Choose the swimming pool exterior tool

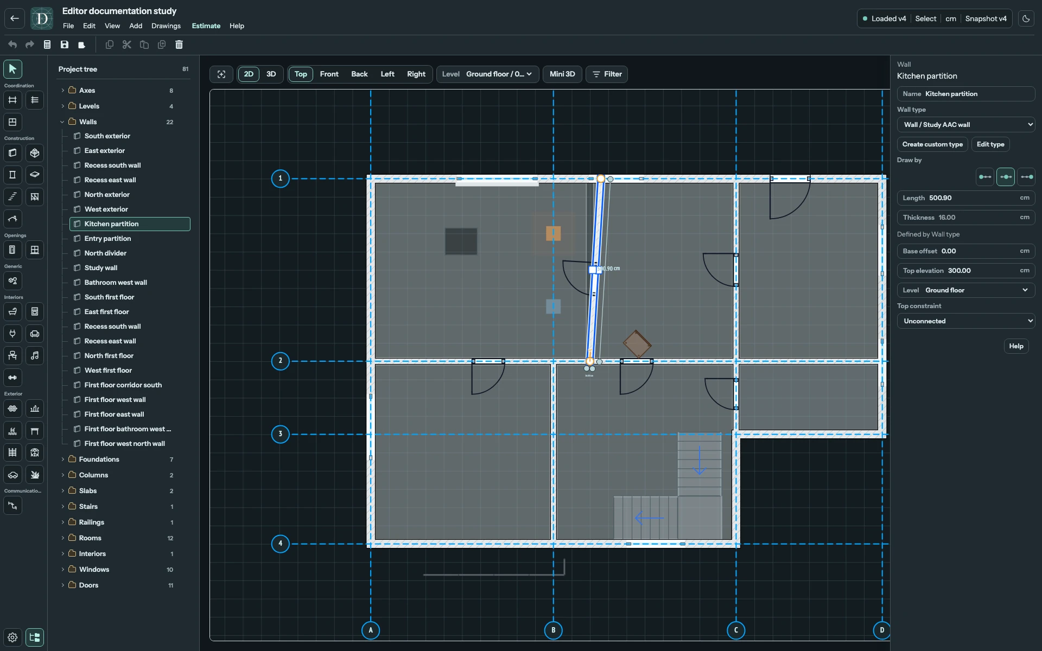pos(12,431)
